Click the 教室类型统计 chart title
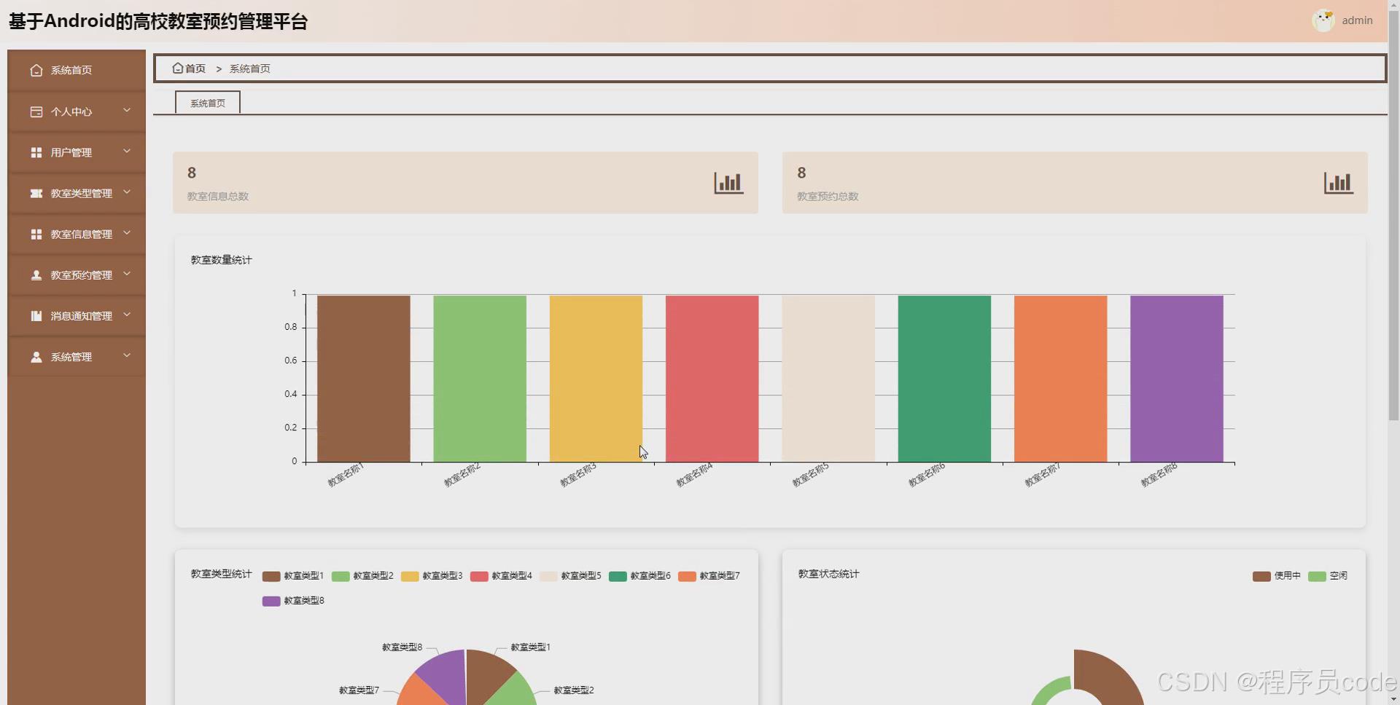Image resolution: width=1400 pixels, height=705 pixels. click(222, 574)
